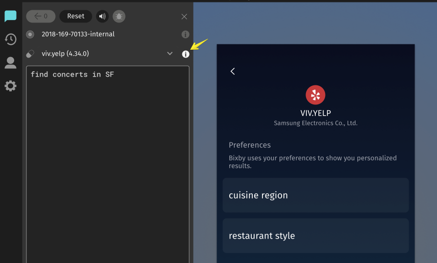Toggle the debug bug icon
The width and height of the screenshot is (437, 263).
click(x=119, y=17)
